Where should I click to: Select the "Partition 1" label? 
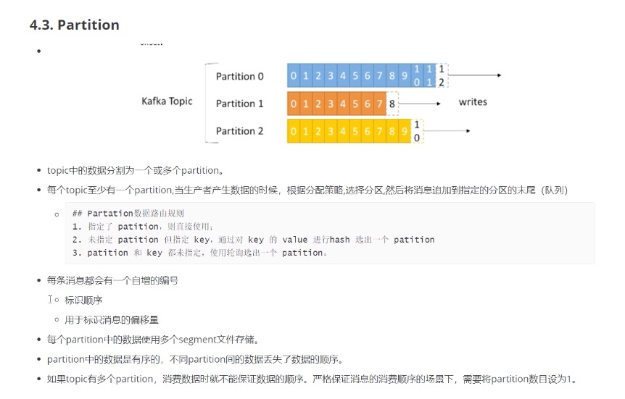tap(239, 104)
